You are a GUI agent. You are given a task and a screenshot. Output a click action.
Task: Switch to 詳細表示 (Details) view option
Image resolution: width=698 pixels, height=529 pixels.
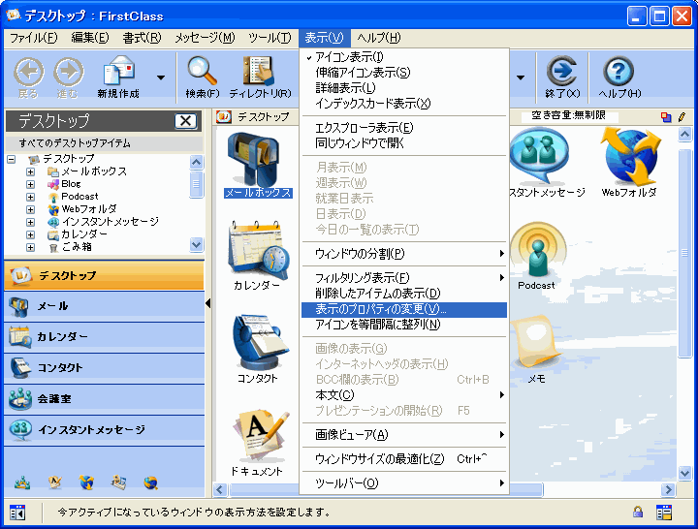(345, 88)
